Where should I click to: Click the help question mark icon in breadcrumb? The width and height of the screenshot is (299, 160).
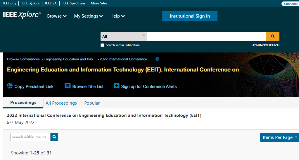[157, 59]
